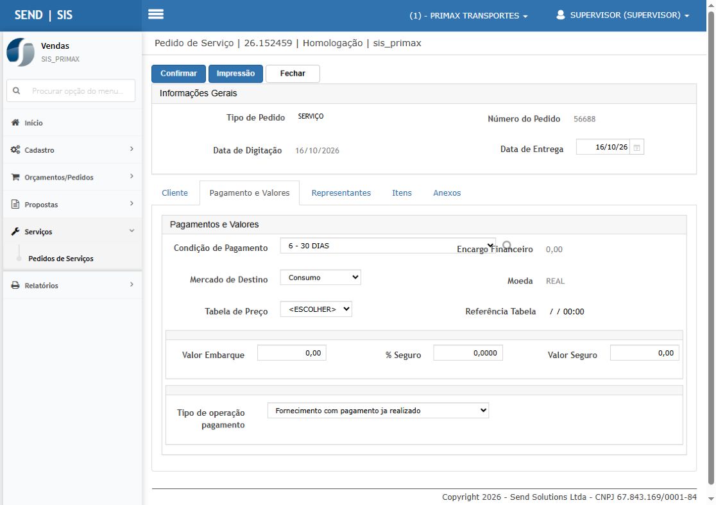Open the PRIMAX TRANSPORTES company dropdown
Screen dimensions: 716x505
[468, 15]
